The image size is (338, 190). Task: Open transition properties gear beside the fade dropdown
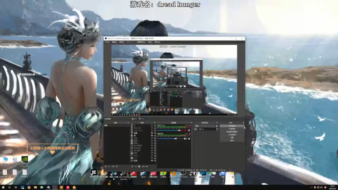[x=217, y=126]
